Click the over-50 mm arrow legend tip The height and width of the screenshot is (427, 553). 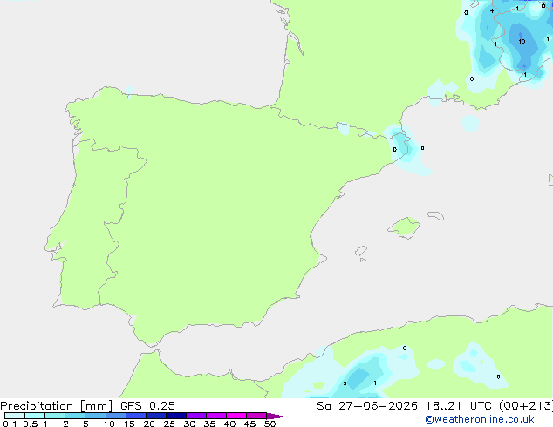point(276,416)
